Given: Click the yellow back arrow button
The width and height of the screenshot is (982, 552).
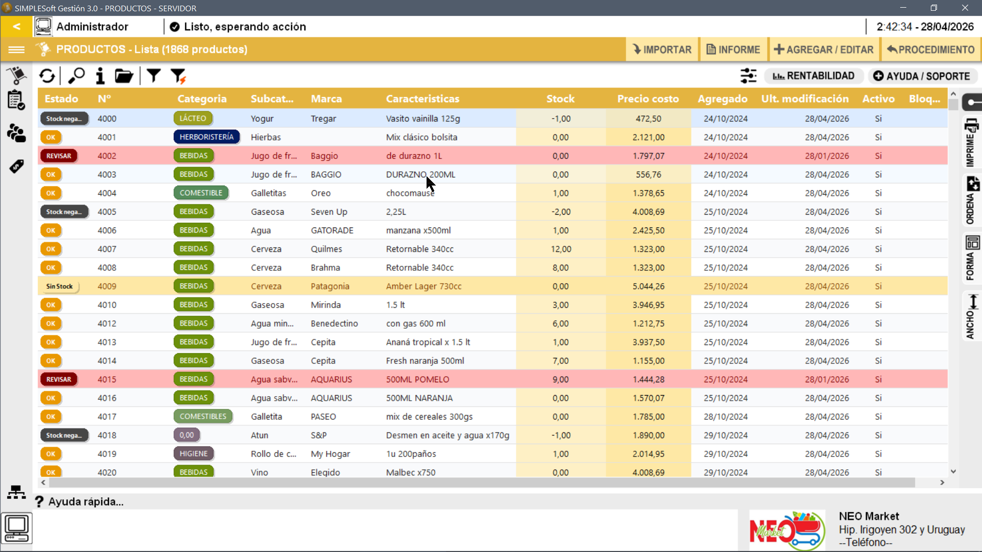Looking at the screenshot, I should [16, 27].
